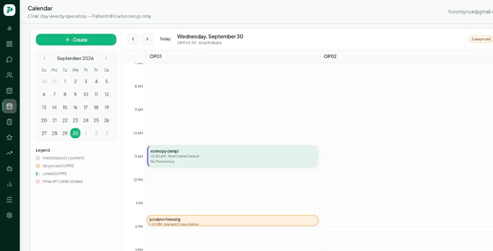Image resolution: width=493 pixels, height=251 pixels.
Task: Click the Time off / clinic closed swatch
Action: tap(38, 181)
